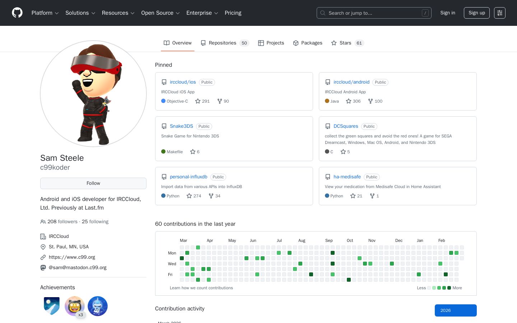Select the 2026 contribution year button

(x=456, y=310)
